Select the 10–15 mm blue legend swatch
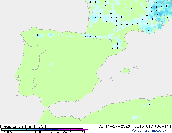 pyautogui.click(x=36, y=129)
